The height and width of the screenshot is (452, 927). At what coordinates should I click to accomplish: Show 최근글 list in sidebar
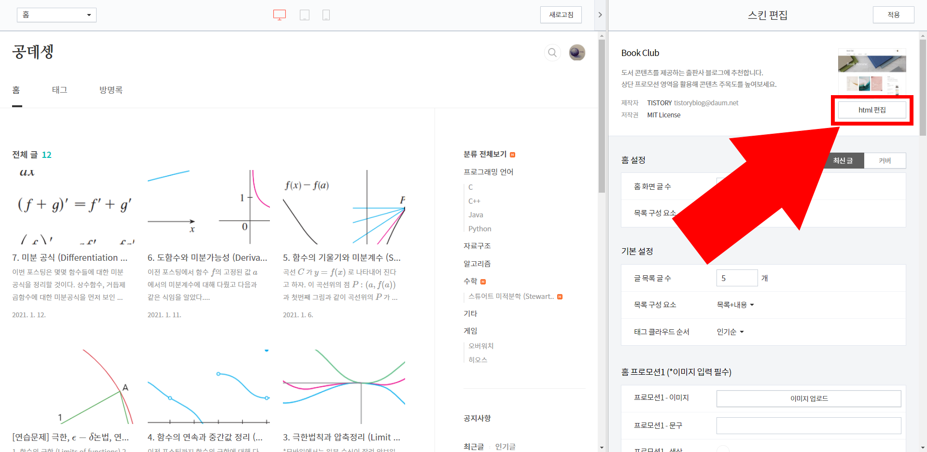point(474,447)
